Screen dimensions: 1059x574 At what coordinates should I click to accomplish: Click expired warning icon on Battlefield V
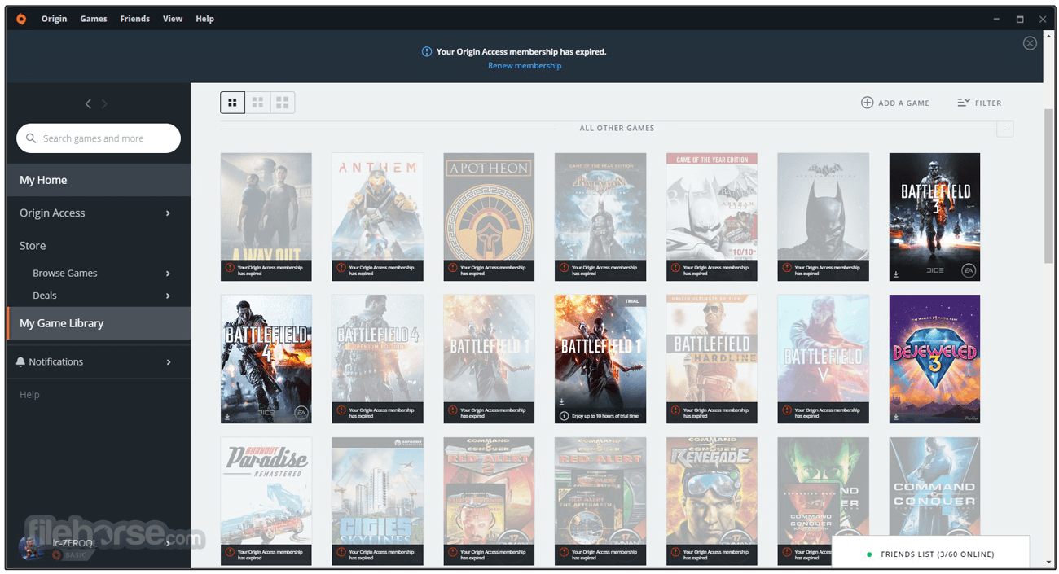coord(787,410)
